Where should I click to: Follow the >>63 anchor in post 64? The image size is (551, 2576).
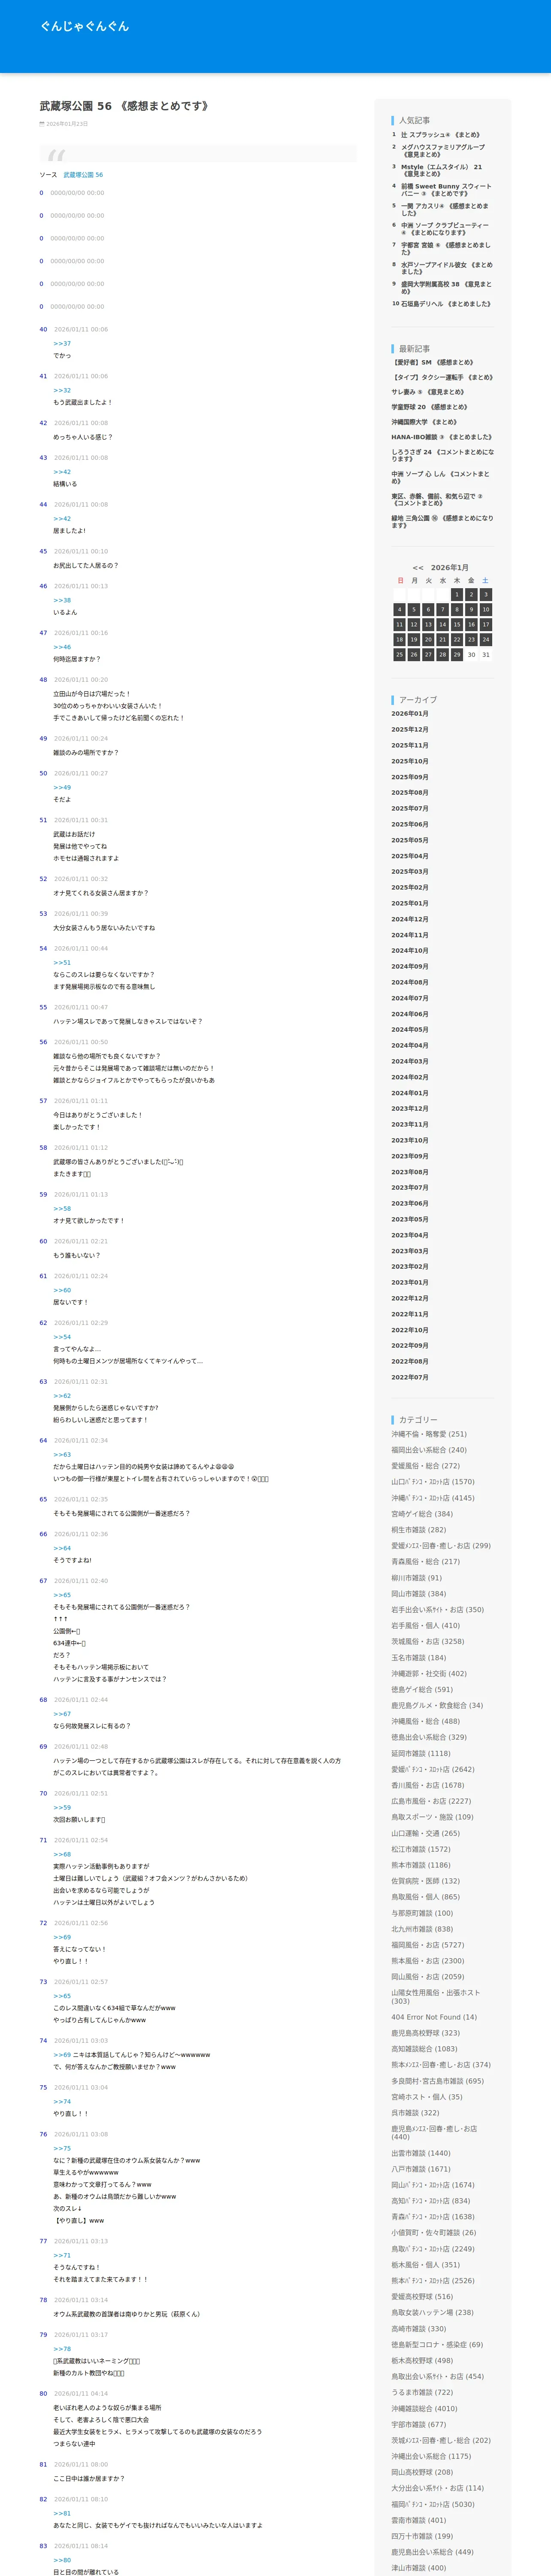point(62,1455)
